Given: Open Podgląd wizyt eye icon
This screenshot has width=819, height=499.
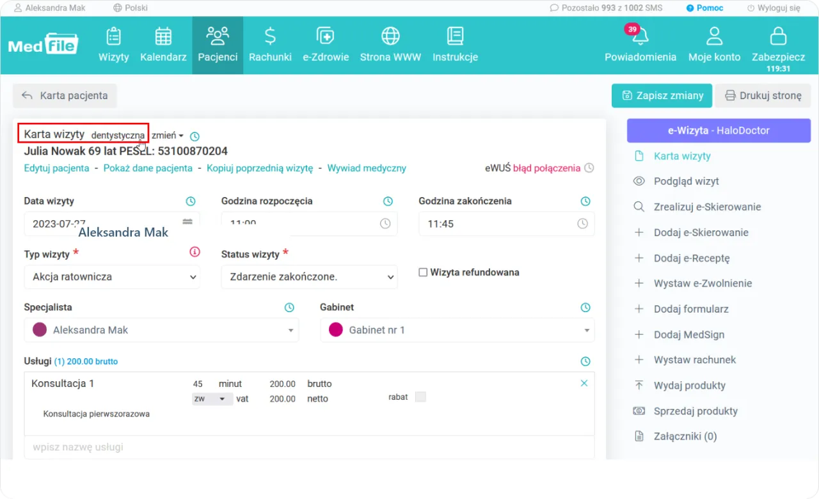Looking at the screenshot, I should tap(639, 182).
